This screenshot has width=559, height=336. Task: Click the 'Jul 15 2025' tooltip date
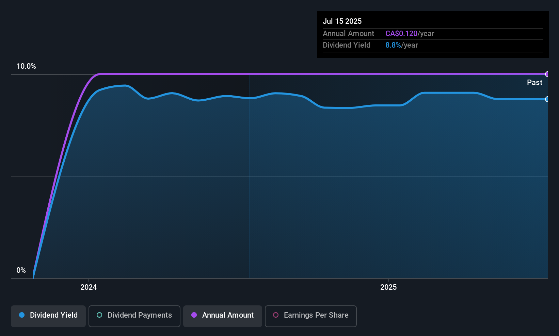pos(342,21)
